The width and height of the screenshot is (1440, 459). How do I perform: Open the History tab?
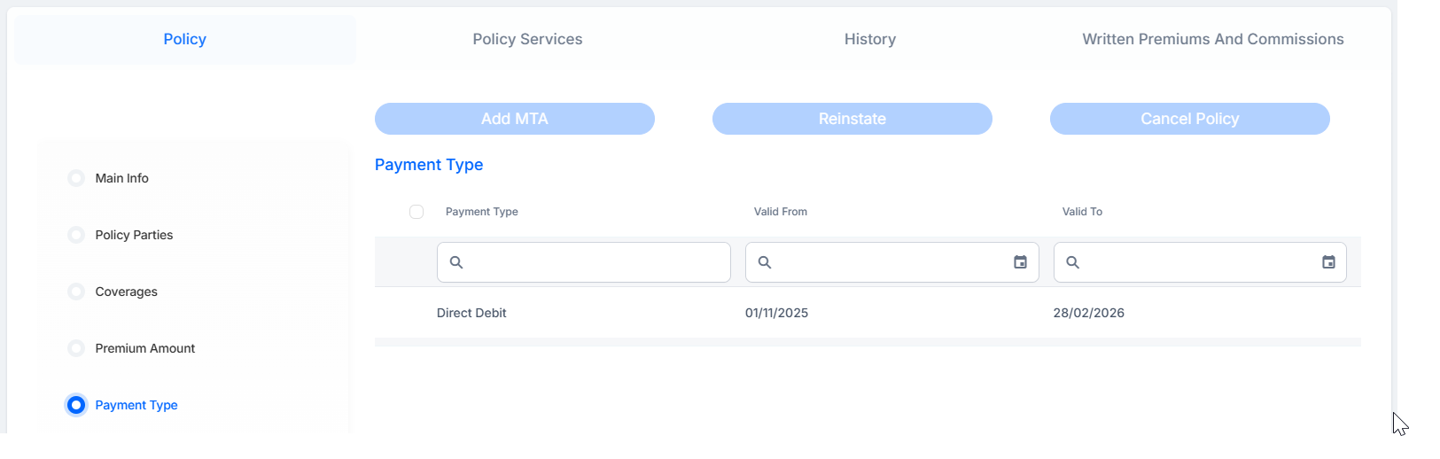(870, 39)
